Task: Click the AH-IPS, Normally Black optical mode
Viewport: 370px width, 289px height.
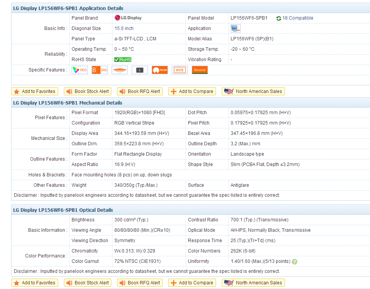Action: (271, 230)
